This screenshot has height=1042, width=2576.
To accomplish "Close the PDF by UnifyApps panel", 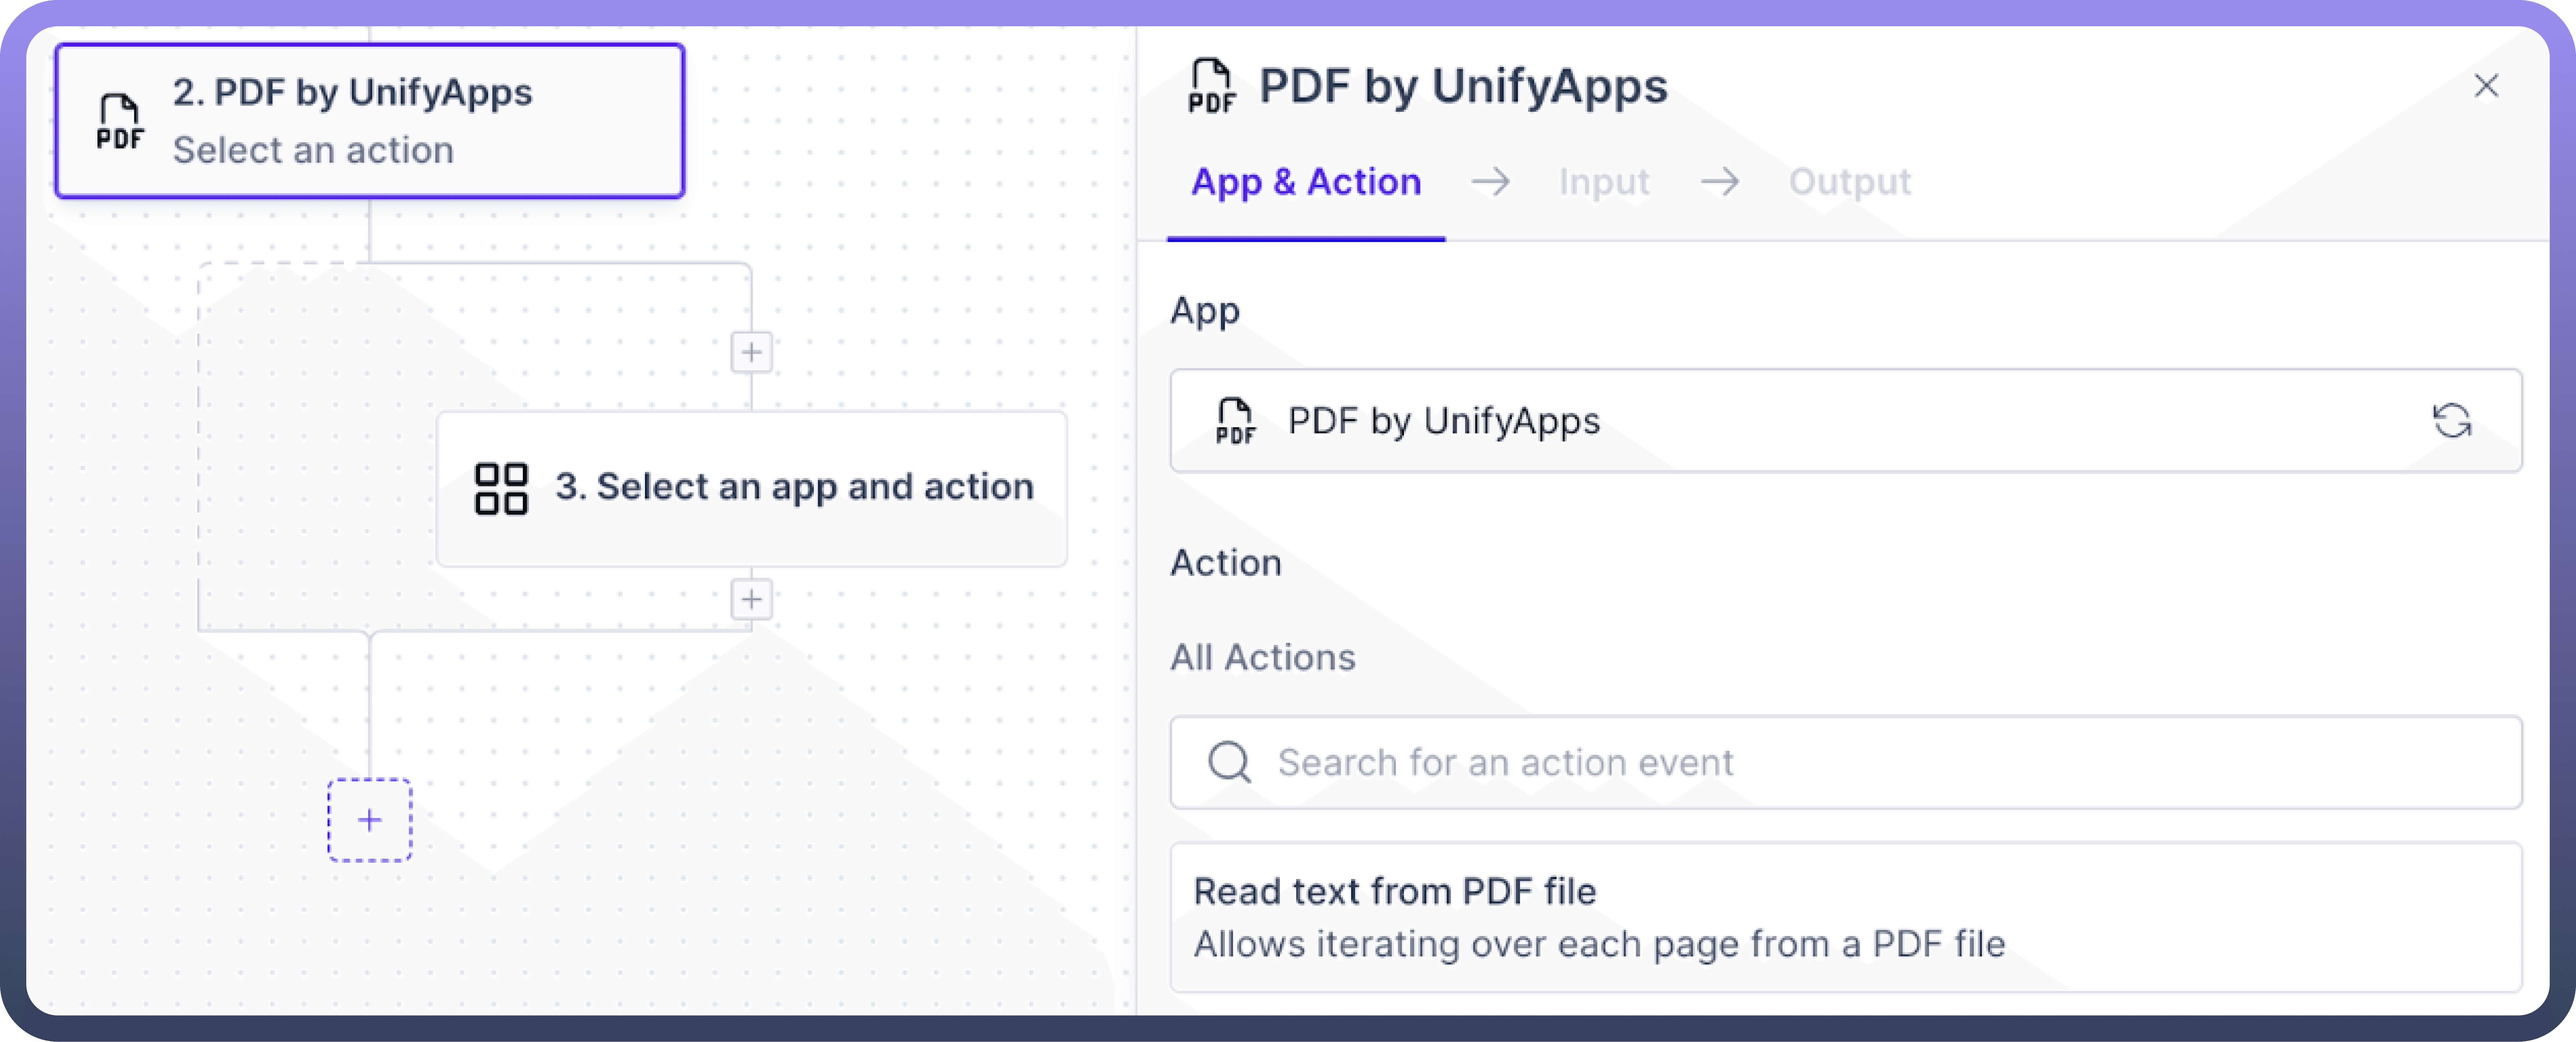I will 2486,86.
